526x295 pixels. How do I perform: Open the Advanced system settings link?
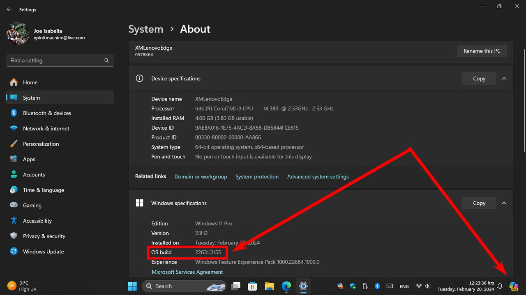318,176
